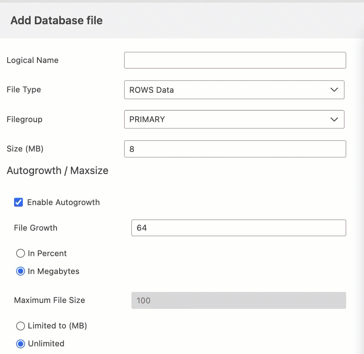Click the File Type dropdown chevron
The image size is (364, 354).
(x=334, y=90)
